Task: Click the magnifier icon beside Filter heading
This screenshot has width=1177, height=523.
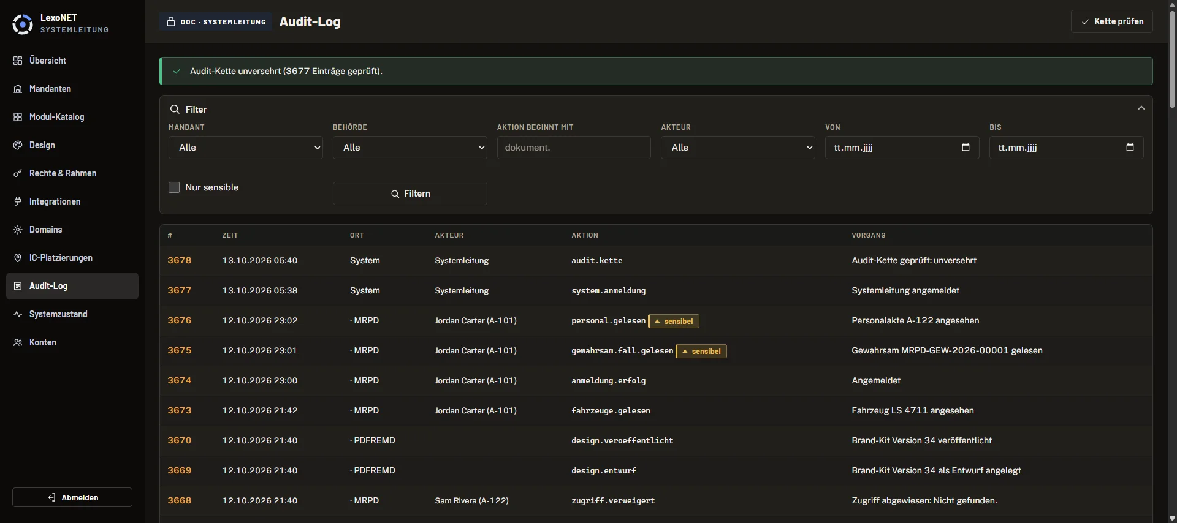Action: (175, 109)
